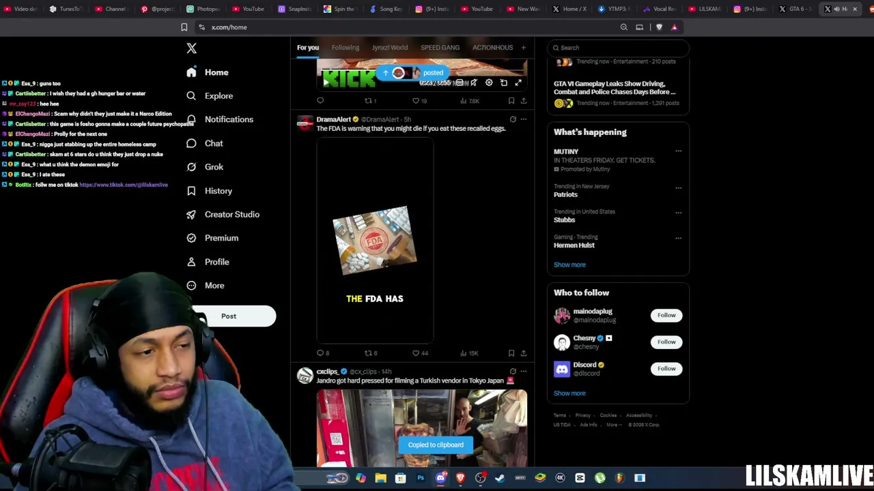This screenshot has height=491, width=874.
Task: Repost the DramaAlert post
Action: click(x=371, y=353)
